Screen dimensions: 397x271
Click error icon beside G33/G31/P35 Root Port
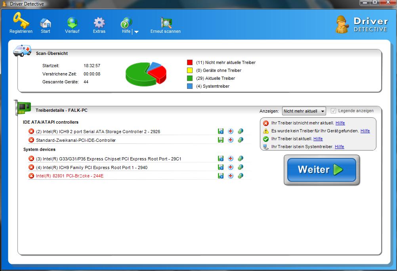[x=31, y=158]
